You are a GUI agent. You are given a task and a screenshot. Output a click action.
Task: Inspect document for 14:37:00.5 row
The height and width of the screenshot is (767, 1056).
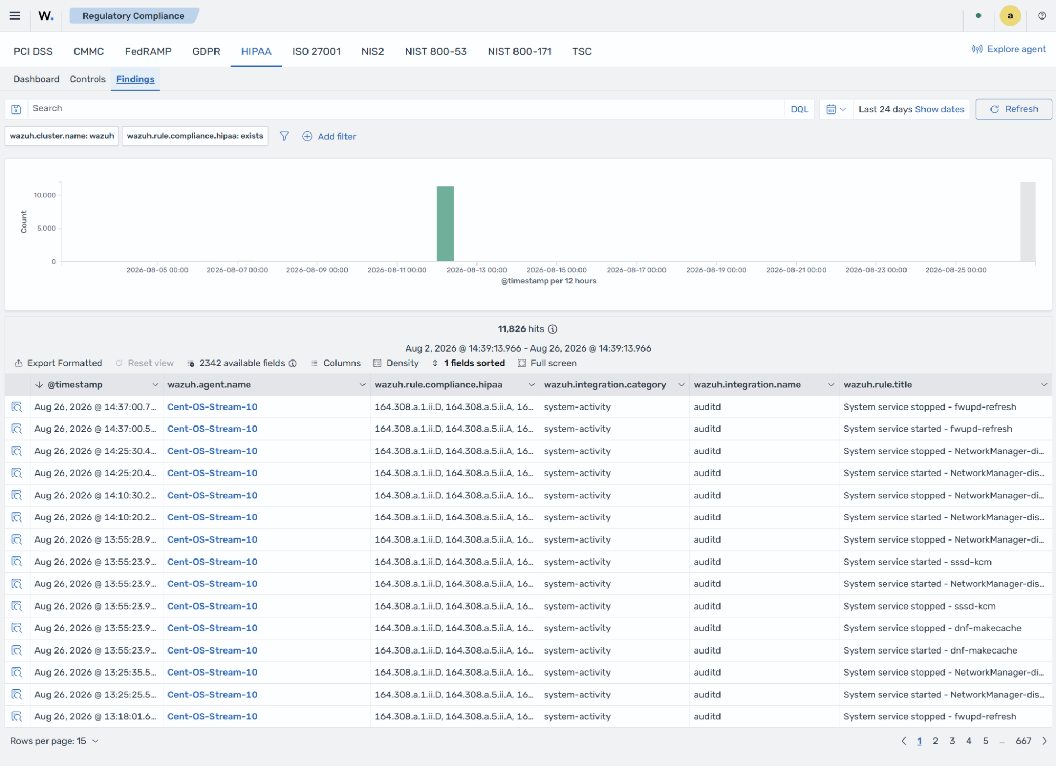point(17,429)
